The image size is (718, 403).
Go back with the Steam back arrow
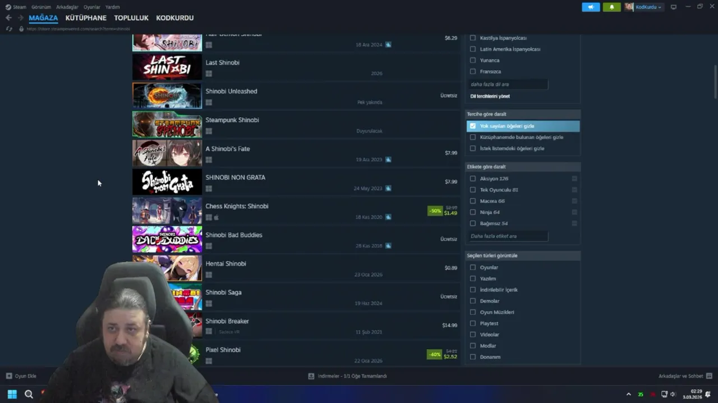coord(8,18)
